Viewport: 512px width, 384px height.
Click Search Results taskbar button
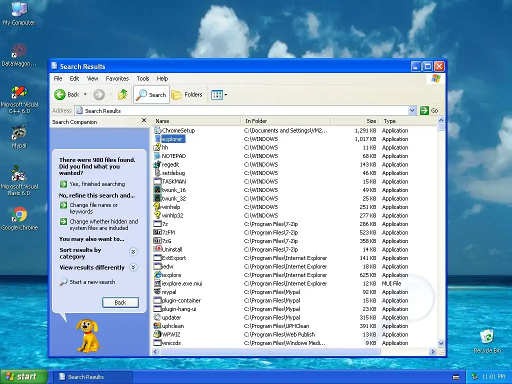click(92, 377)
